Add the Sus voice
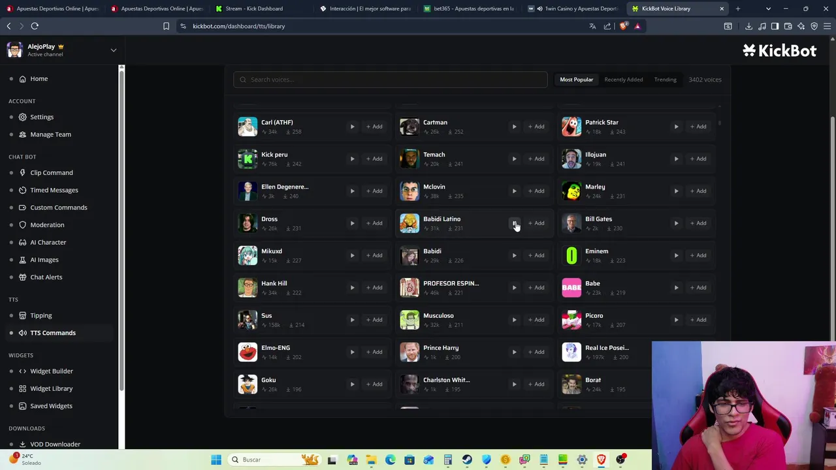The width and height of the screenshot is (836, 470). click(374, 320)
